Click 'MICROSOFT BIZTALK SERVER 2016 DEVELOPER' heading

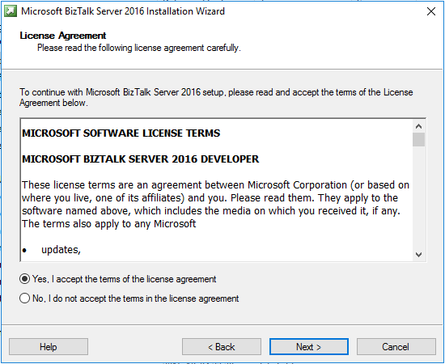coord(141,159)
